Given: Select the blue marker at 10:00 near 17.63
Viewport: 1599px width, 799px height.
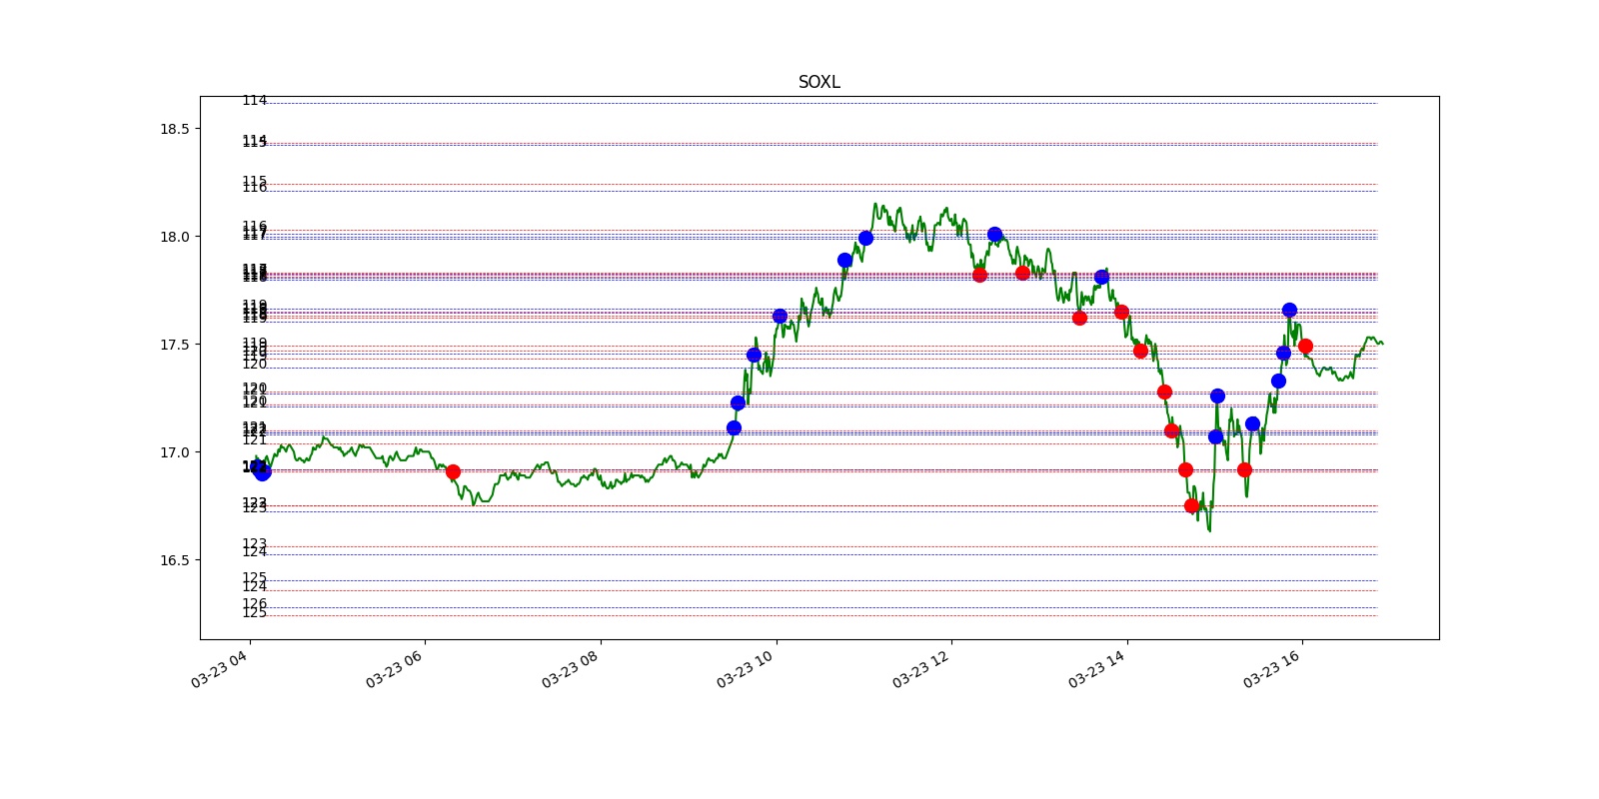Looking at the screenshot, I should pyautogui.click(x=780, y=316).
